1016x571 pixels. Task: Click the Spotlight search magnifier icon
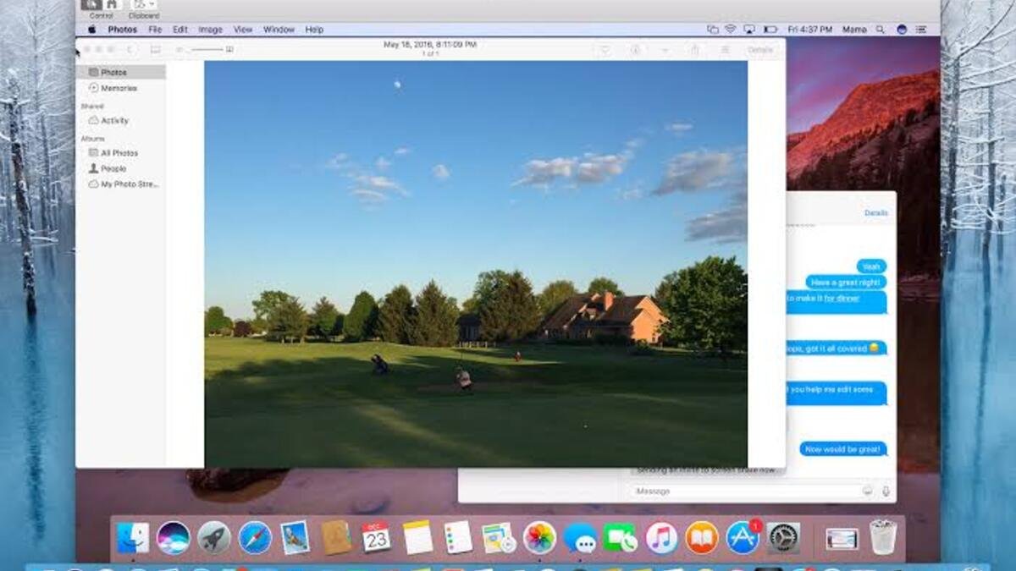881,29
